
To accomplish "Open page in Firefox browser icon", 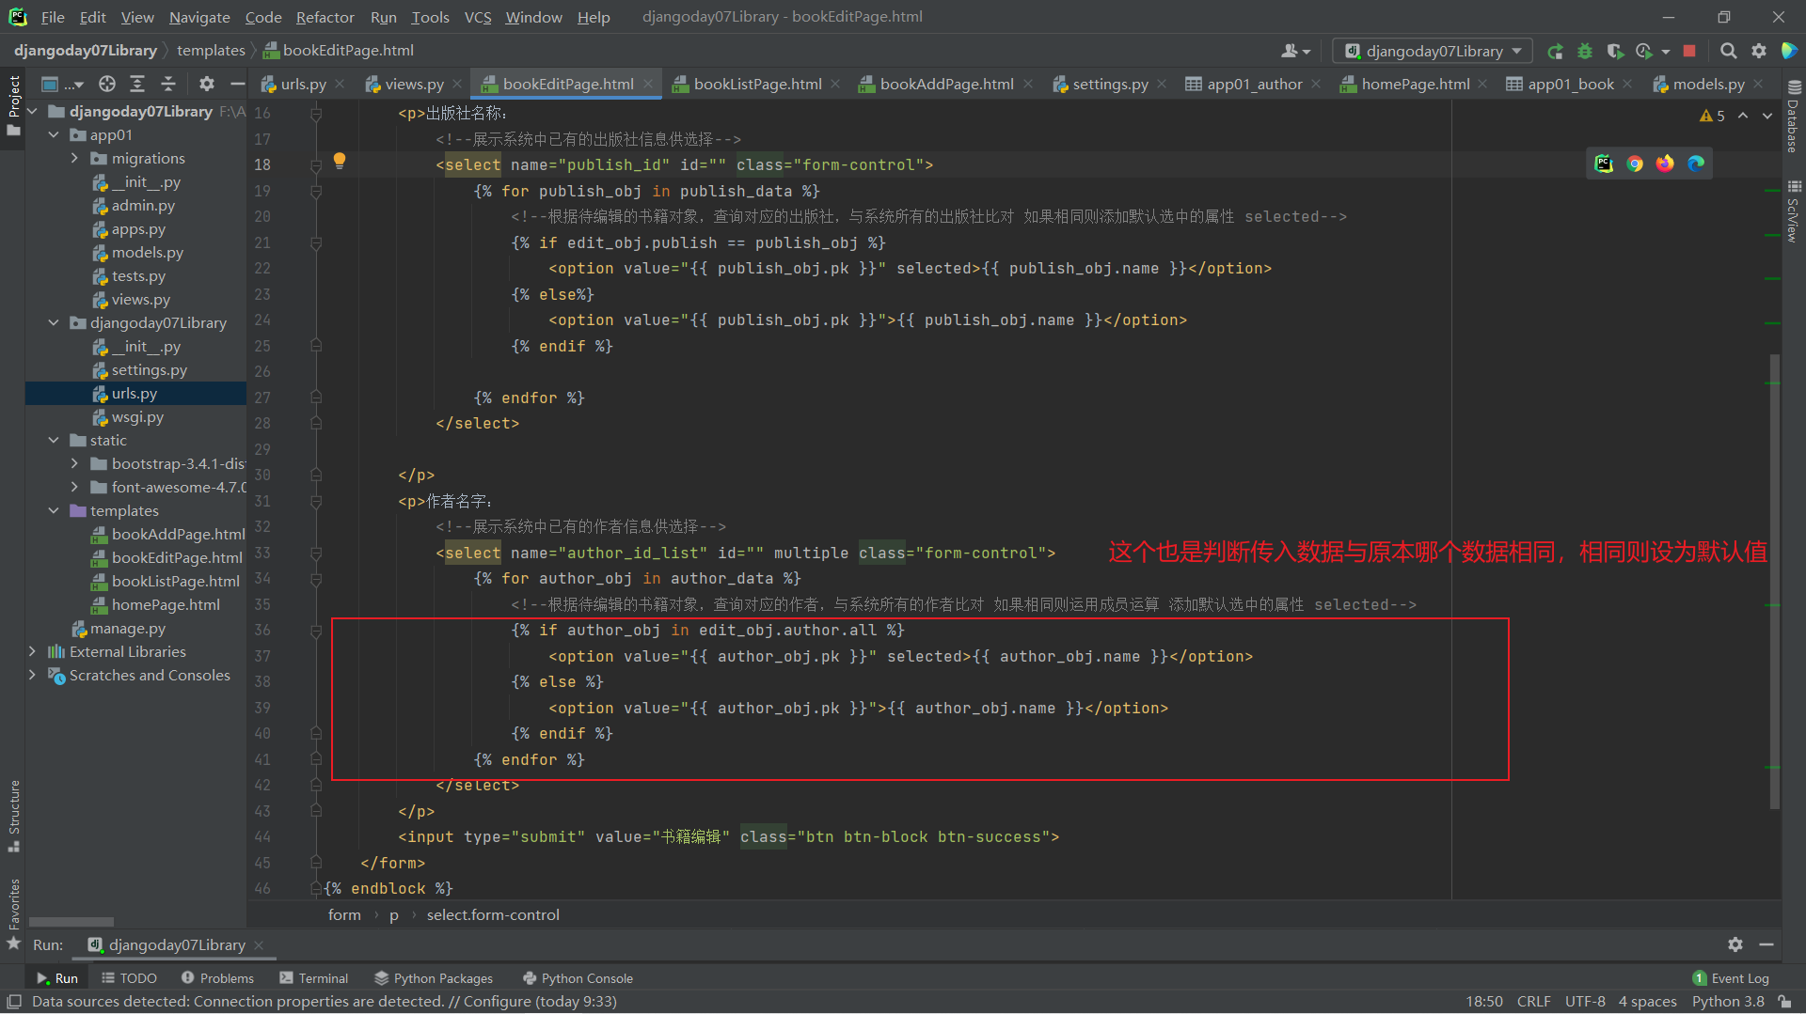I will click(1665, 164).
